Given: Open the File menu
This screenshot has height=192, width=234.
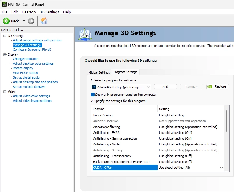Looking at the screenshot, I should pyautogui.click(x=4, y=12).
